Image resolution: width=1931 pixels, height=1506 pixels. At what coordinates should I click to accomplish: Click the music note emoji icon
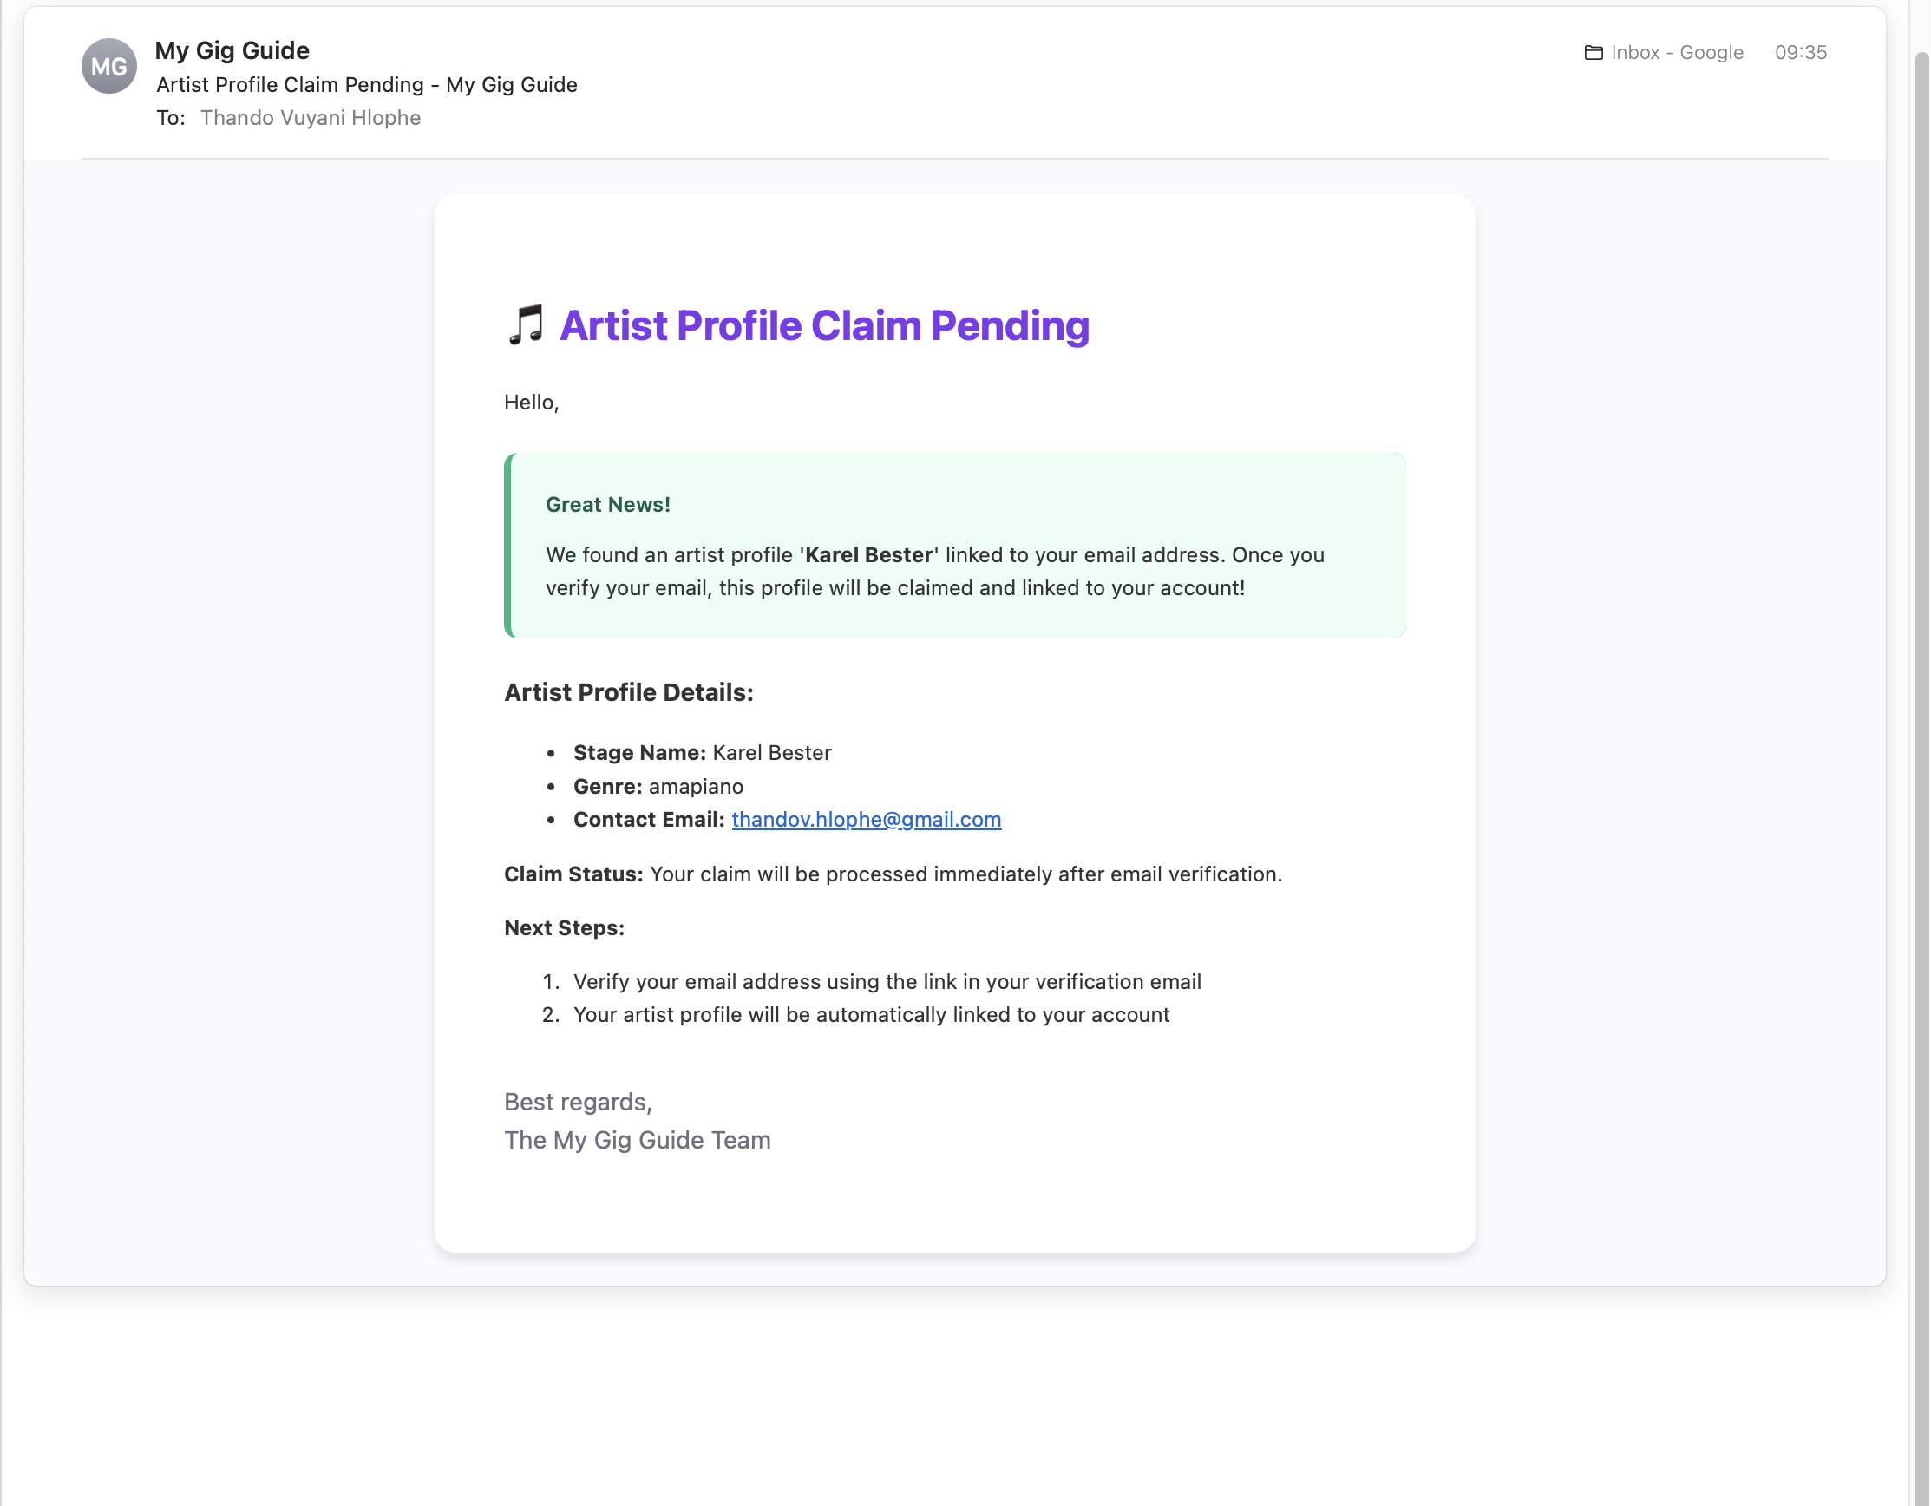click(x=526, y=325)
